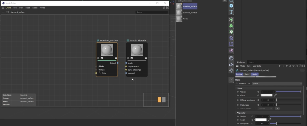Click the globe environment icon

point(231,58)
